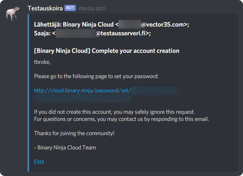The height and width of the screenshot is (176, 243).
Task: Click the 'If you did not create this account' line
Action: click(x=114, y=112)
